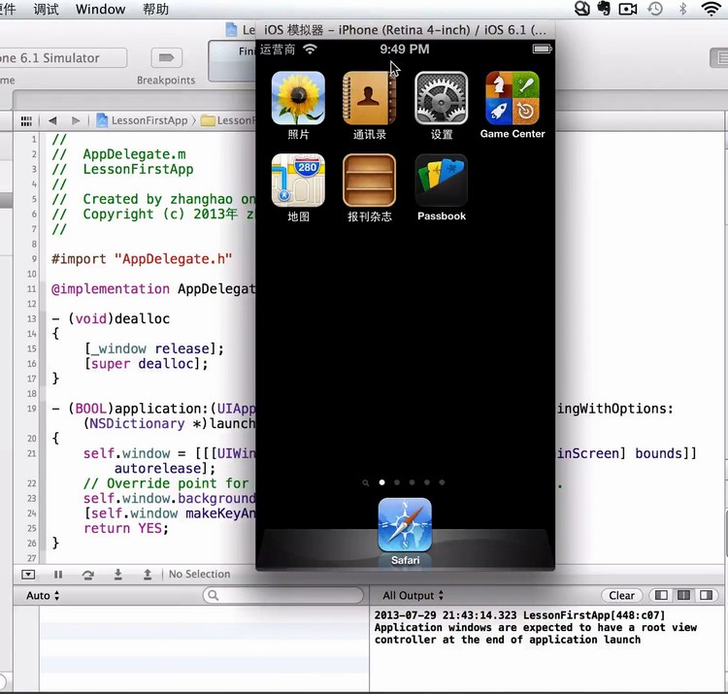The width and height of the screenshot is (728, 694).
Task: Pause program execution in debug bar
Action: 58,575
